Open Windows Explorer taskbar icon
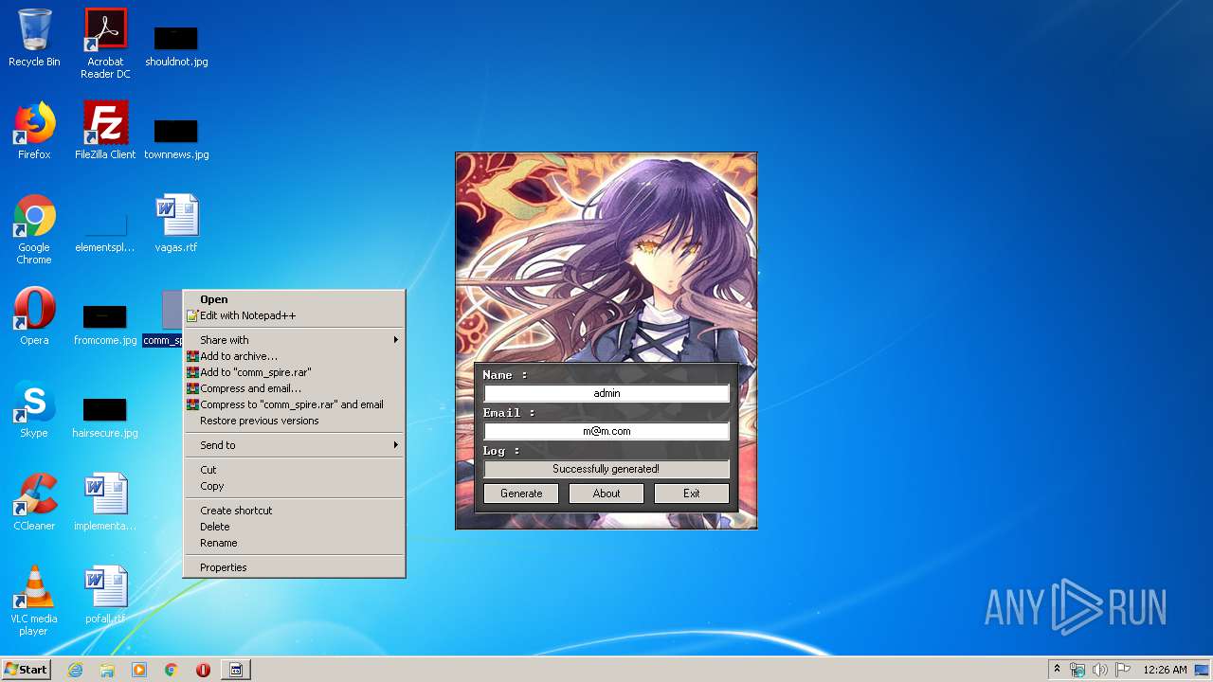 [107, 670]
